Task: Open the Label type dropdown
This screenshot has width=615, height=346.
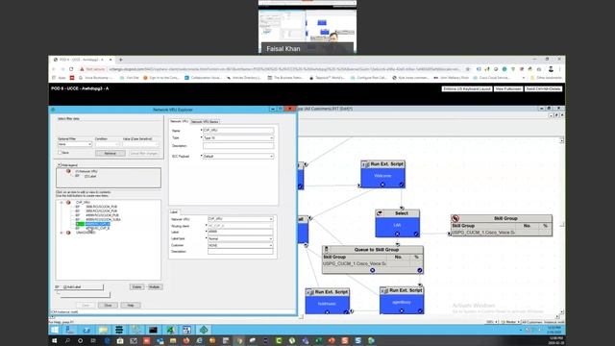Action: point(240,238)
